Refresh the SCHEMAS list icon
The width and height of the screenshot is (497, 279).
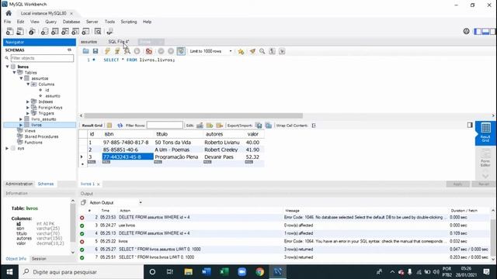point(69,50)
